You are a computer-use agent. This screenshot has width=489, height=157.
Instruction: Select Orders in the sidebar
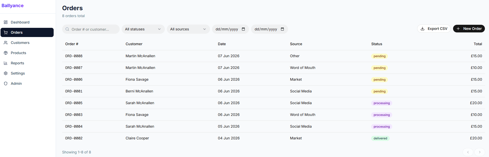click(x=27, y=32)
